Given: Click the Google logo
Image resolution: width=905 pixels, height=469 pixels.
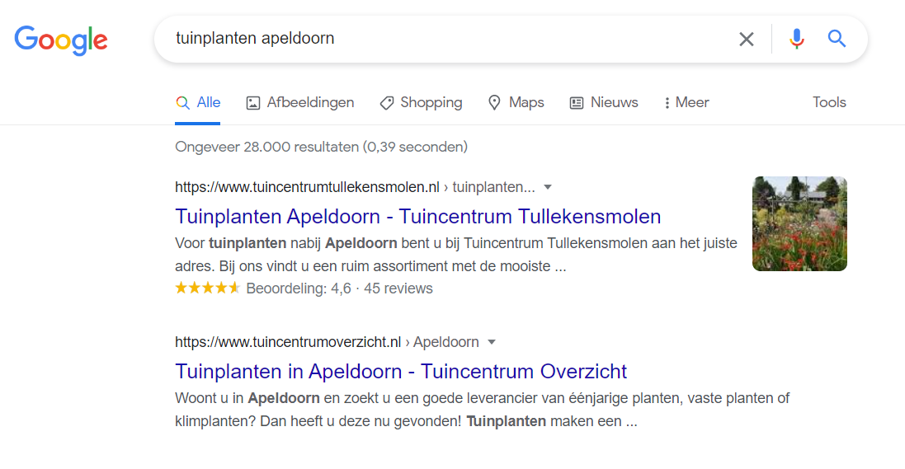Looking at the screenshot, I should tap(61, 40).
